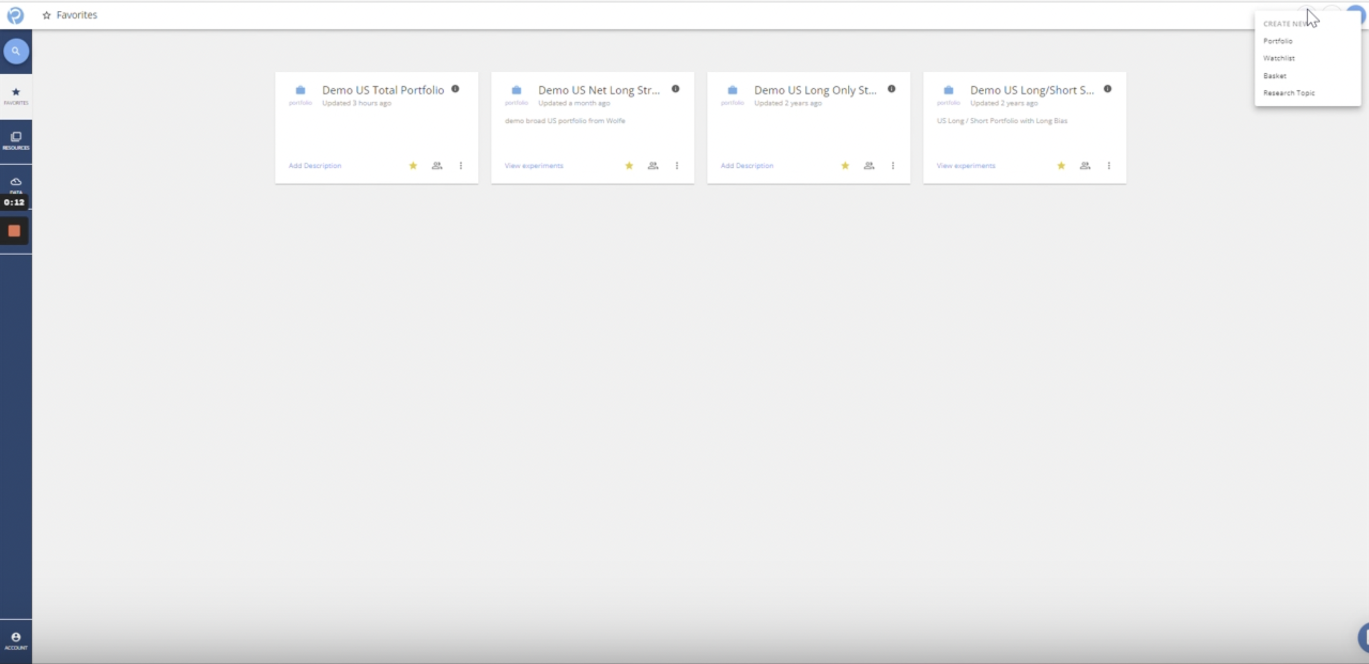Image resolution: width=1369 pixels, height=664 pixels.
Task: Choose Portfolio from Create New menu
Action: coord(1277,41)
